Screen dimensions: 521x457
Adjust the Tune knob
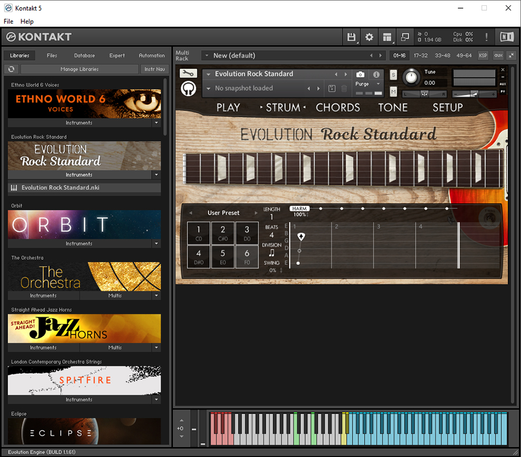(x=412, y=78)
